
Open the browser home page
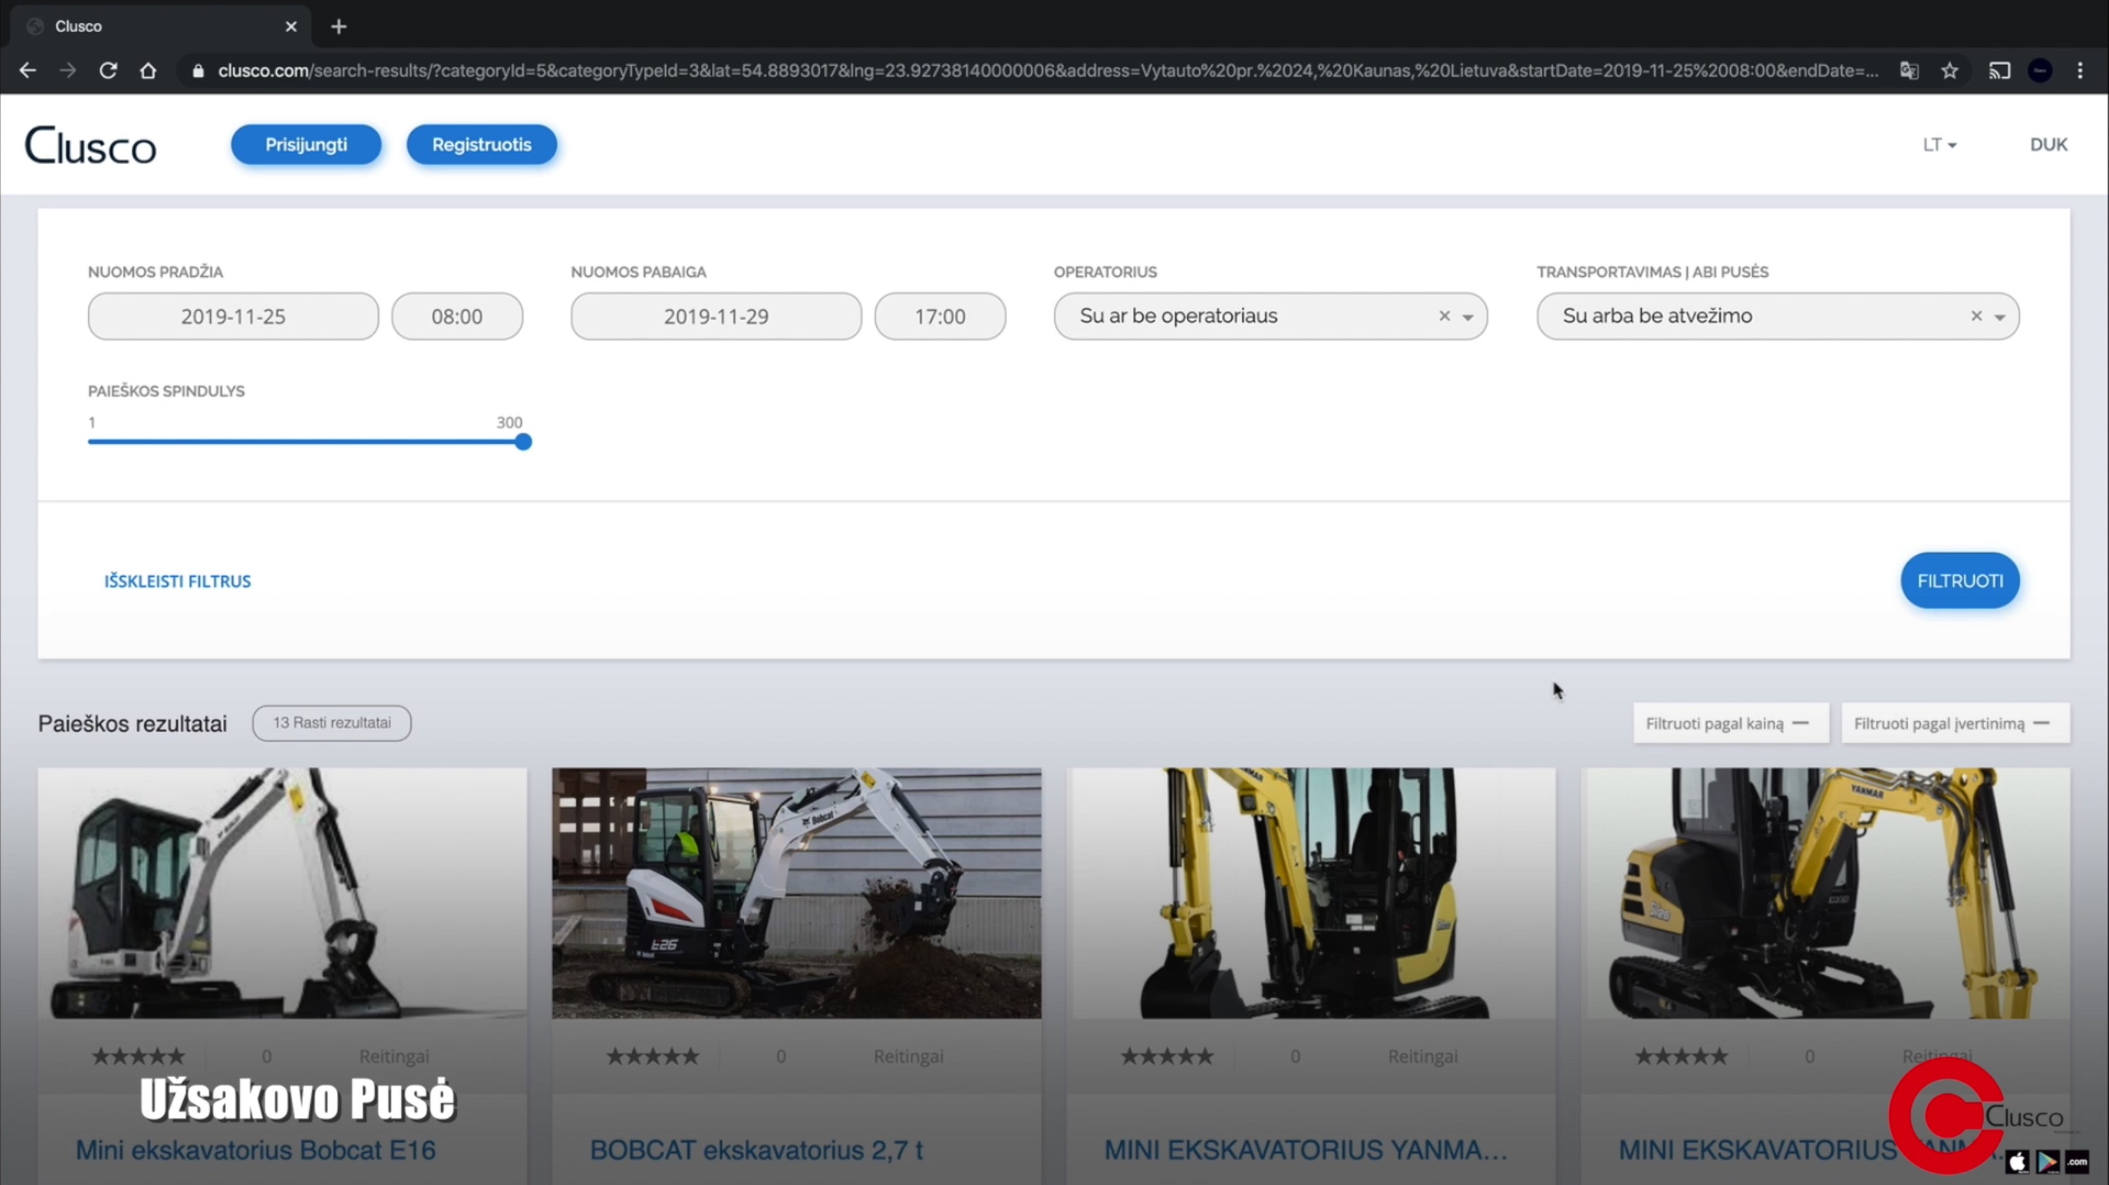pos(148,71)
